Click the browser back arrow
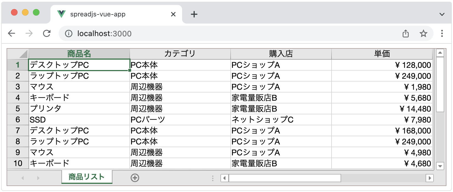The height and width of the screenshot is (192, 453). [12, 33]
